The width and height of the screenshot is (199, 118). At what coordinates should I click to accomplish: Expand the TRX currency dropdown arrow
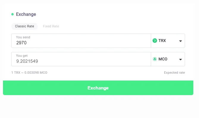[x=181, y=41]
